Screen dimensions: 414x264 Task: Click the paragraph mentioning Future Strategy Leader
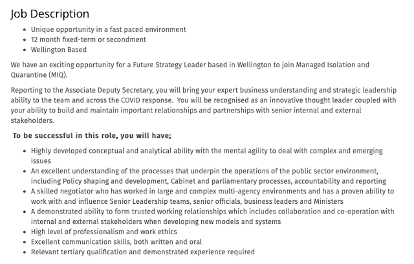click(190, 70)
